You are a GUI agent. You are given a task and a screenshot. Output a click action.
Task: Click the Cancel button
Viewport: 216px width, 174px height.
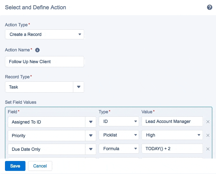40,166
